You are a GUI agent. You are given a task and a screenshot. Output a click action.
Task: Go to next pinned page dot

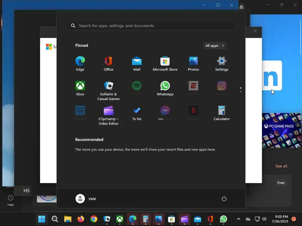[241, 92]
